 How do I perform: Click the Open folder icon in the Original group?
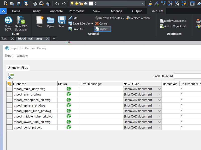pos(50,20)
